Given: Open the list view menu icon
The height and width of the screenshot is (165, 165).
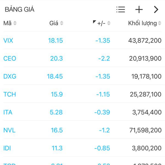Looking at the screenshot, I should tap(121, 9).
